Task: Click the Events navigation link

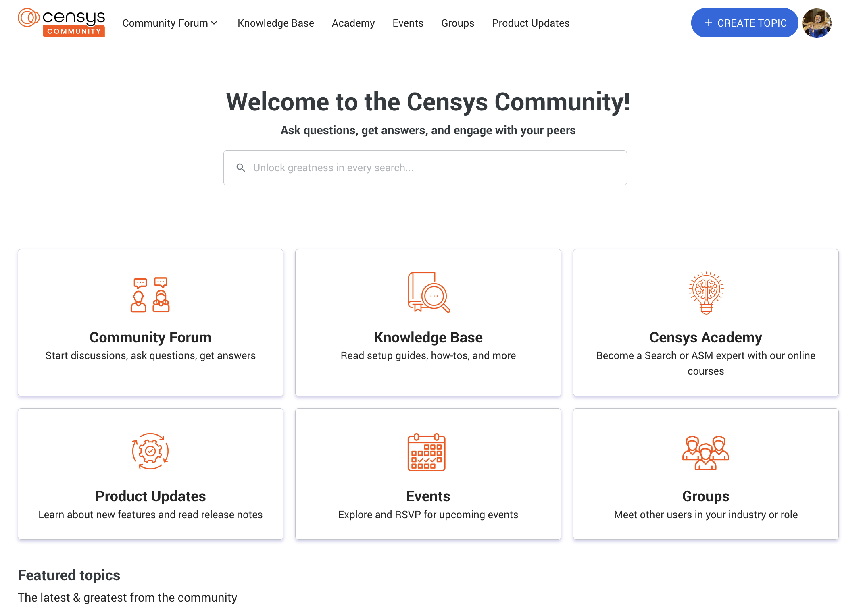Action: pyautogui.click(x=408, y=23)
